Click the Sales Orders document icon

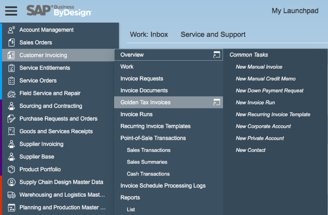11,43
